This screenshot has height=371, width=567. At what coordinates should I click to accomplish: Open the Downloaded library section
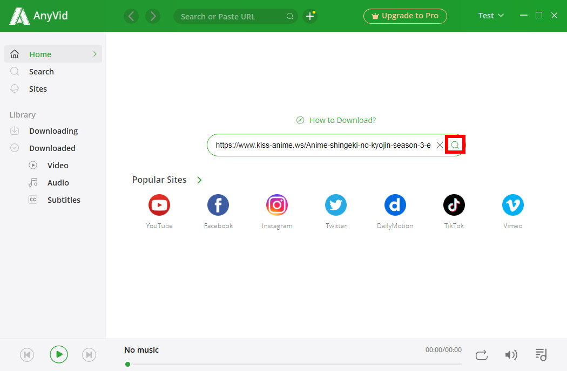pos(53,148)
